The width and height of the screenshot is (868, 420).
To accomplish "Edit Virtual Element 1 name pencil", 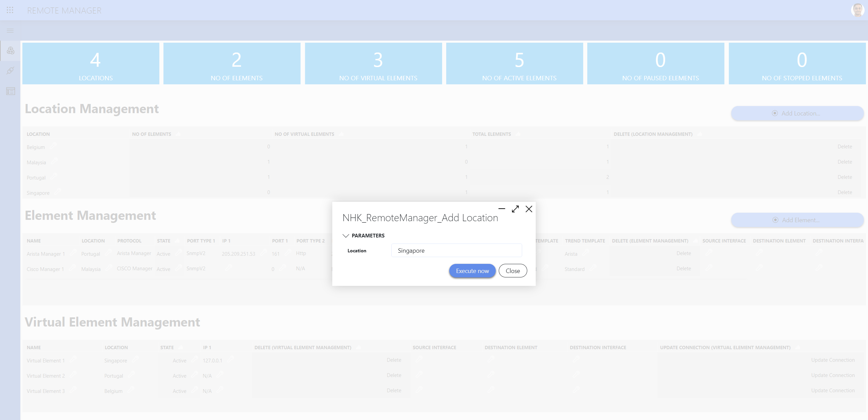I will coord(73,359).
